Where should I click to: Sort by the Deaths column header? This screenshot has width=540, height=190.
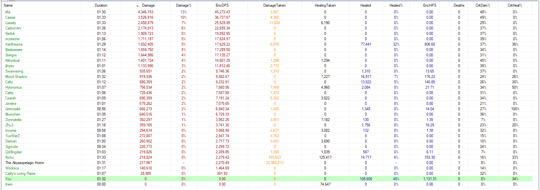point(459,5)
